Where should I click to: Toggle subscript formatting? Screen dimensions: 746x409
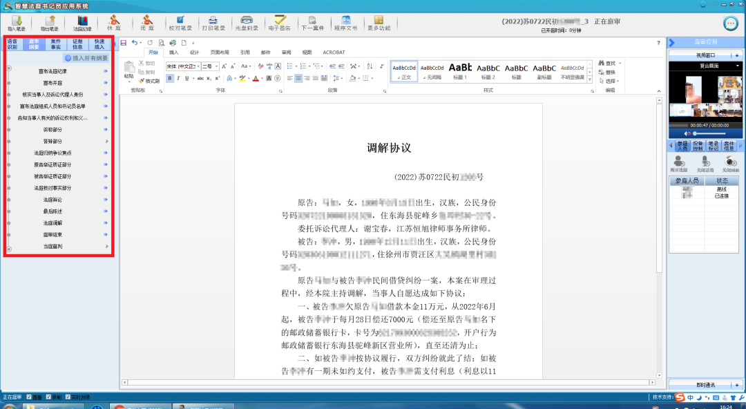coord(209,78)
